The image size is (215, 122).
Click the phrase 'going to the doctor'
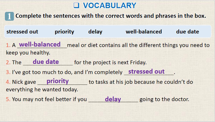[164, 99]
